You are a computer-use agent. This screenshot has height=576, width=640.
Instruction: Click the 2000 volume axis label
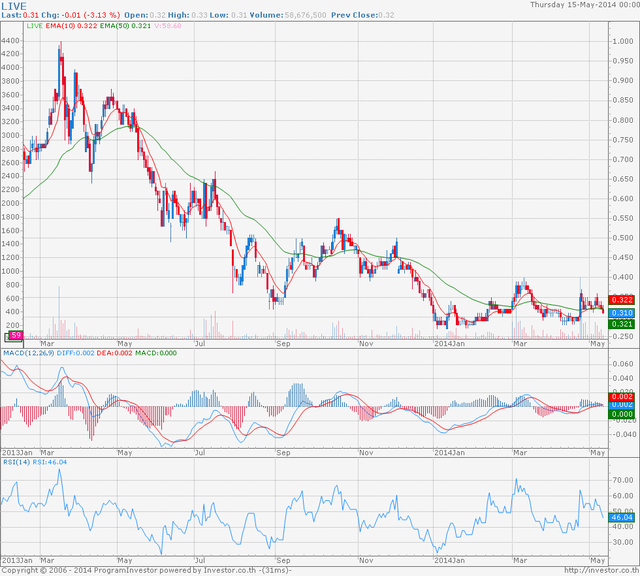[x=10, y=203]
